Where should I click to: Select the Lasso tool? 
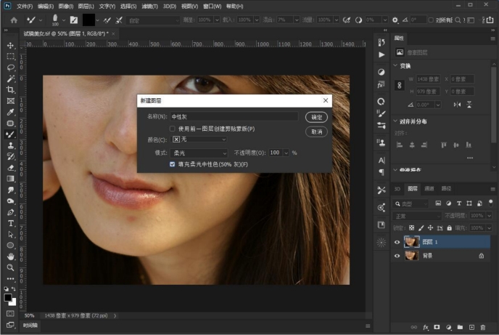coord(10,68)
